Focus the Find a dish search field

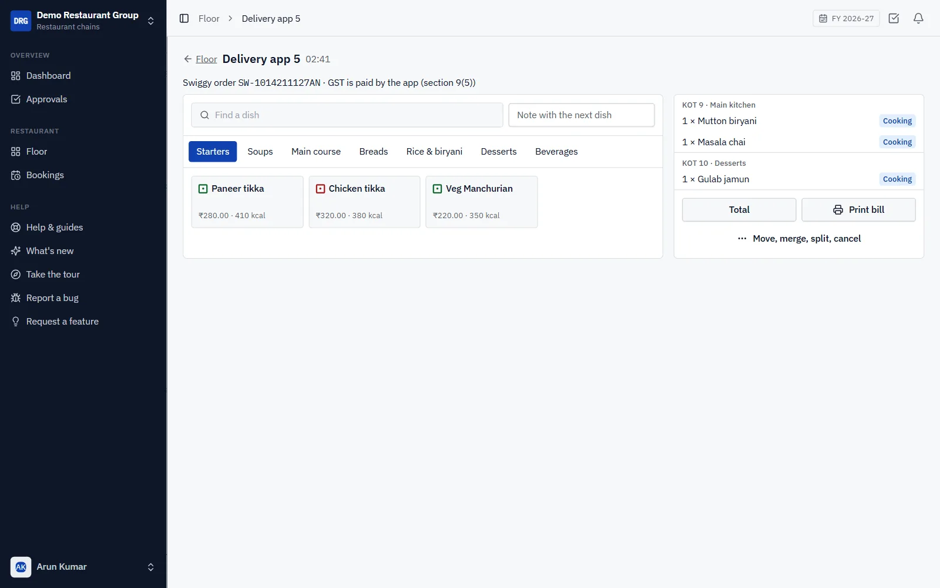(x=347, y=115)
